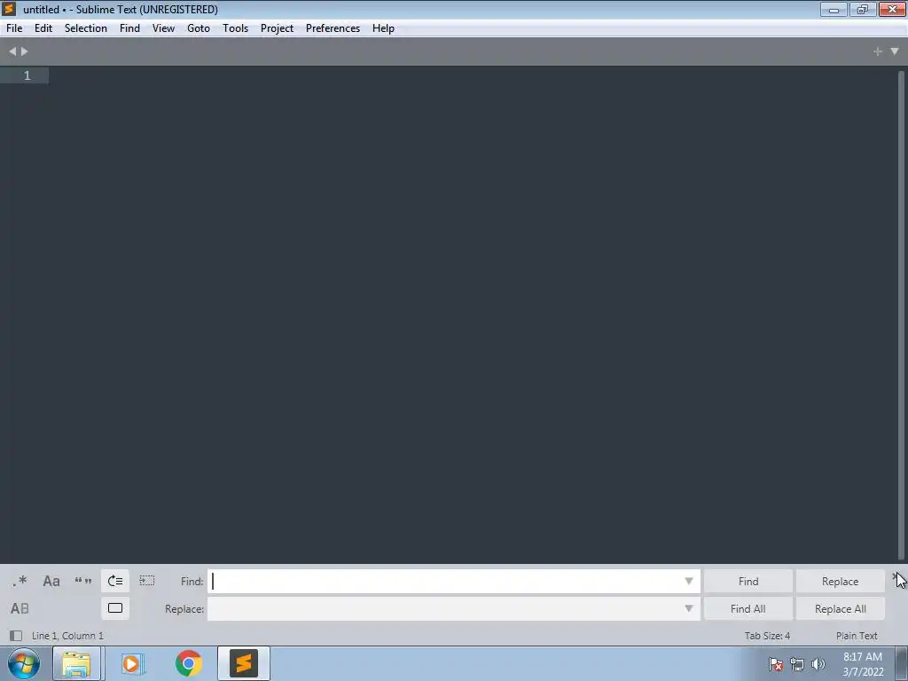Open the Tools menu
908x681 pixels.
pyautogui.click(x=235, y=28)
